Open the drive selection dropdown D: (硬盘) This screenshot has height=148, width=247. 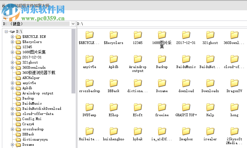point(73,24)
